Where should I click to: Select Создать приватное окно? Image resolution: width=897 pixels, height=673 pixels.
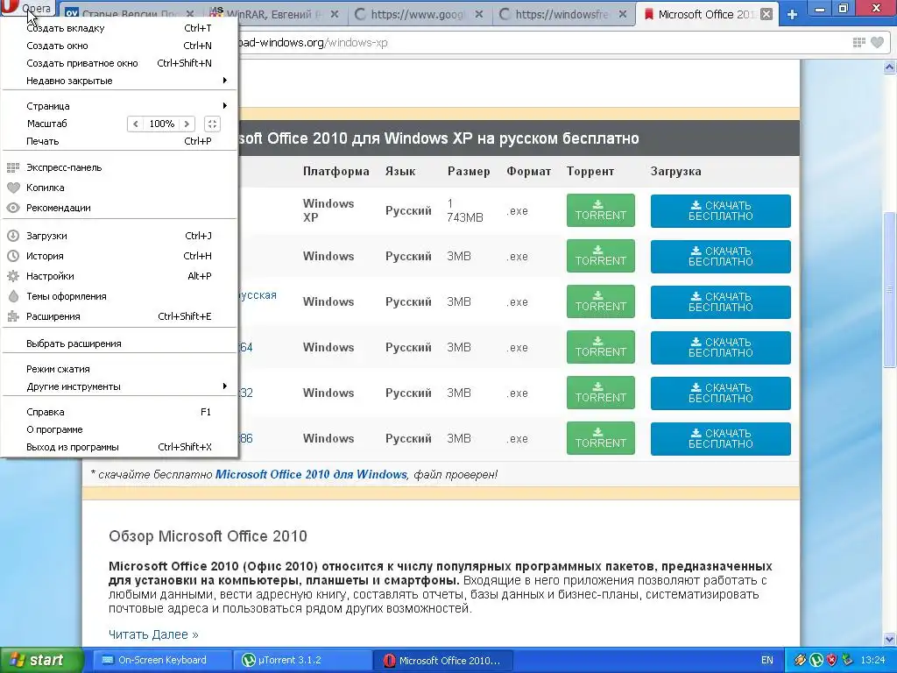pos(119,63)
